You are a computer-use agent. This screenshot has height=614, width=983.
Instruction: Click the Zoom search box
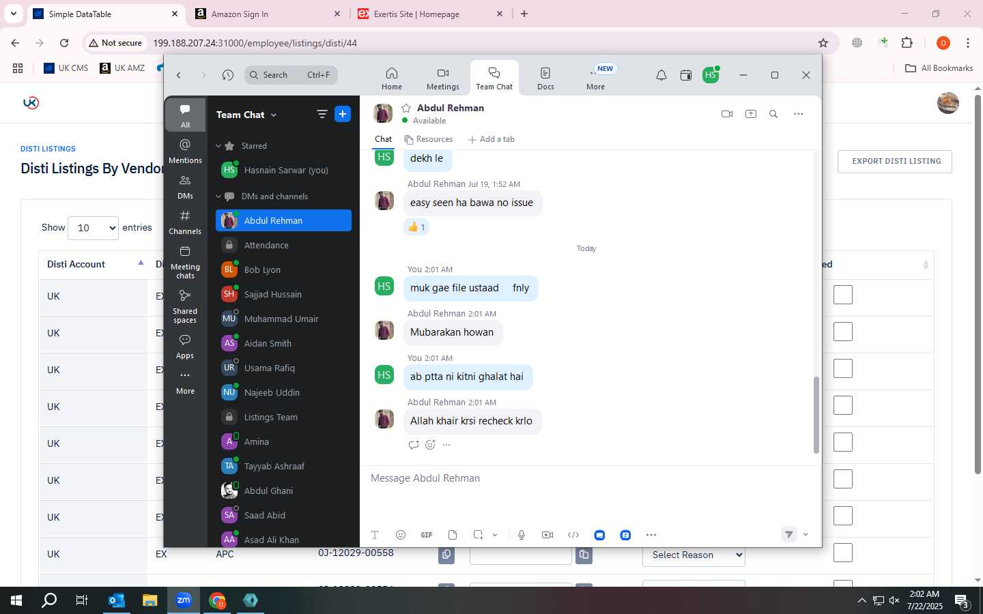tap(291, 75)
